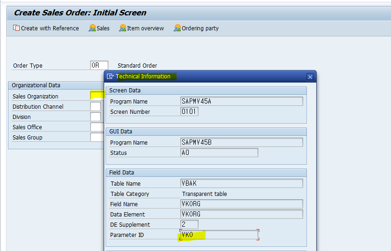
Task: Click the Field Name label
Action: point(124,204)
